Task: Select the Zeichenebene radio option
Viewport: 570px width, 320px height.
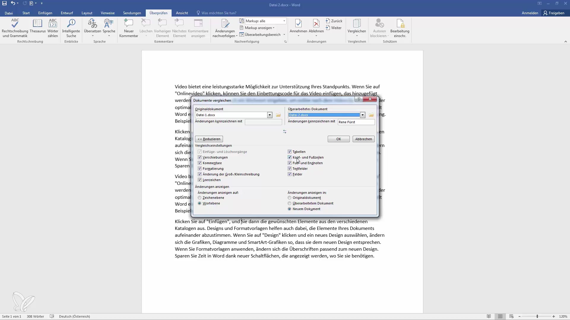Action: coord(200,198)
